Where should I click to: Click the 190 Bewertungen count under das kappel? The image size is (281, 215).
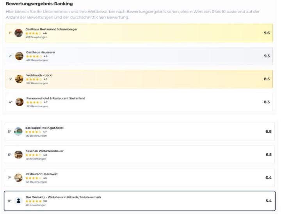[x=36, y=136]
